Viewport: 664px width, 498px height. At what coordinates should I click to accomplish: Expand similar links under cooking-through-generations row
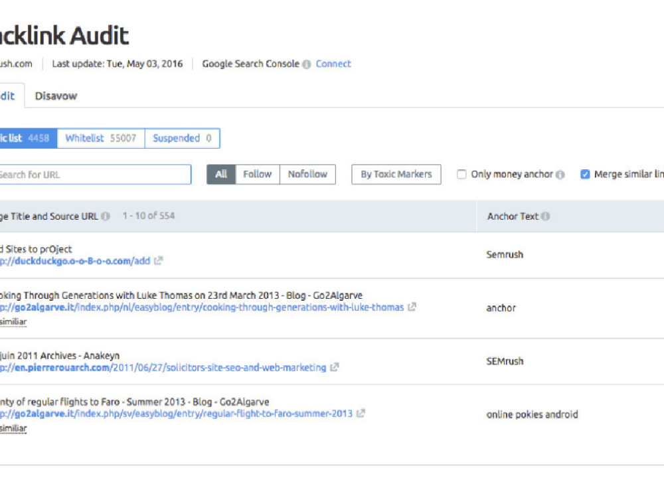(x=13, y=322)
